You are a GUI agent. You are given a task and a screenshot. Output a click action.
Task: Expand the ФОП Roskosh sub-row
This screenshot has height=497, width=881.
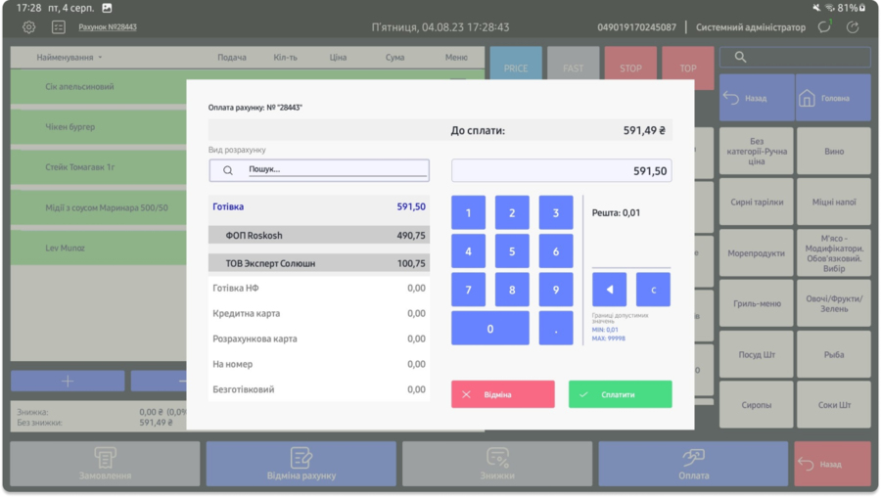[319, 236]
